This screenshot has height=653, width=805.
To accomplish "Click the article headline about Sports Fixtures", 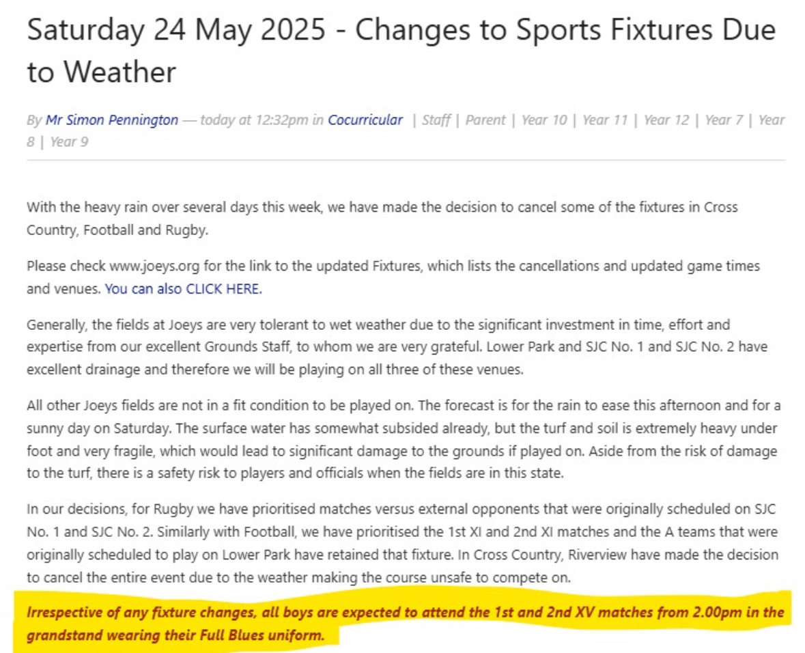I will (x=401, y=51).
